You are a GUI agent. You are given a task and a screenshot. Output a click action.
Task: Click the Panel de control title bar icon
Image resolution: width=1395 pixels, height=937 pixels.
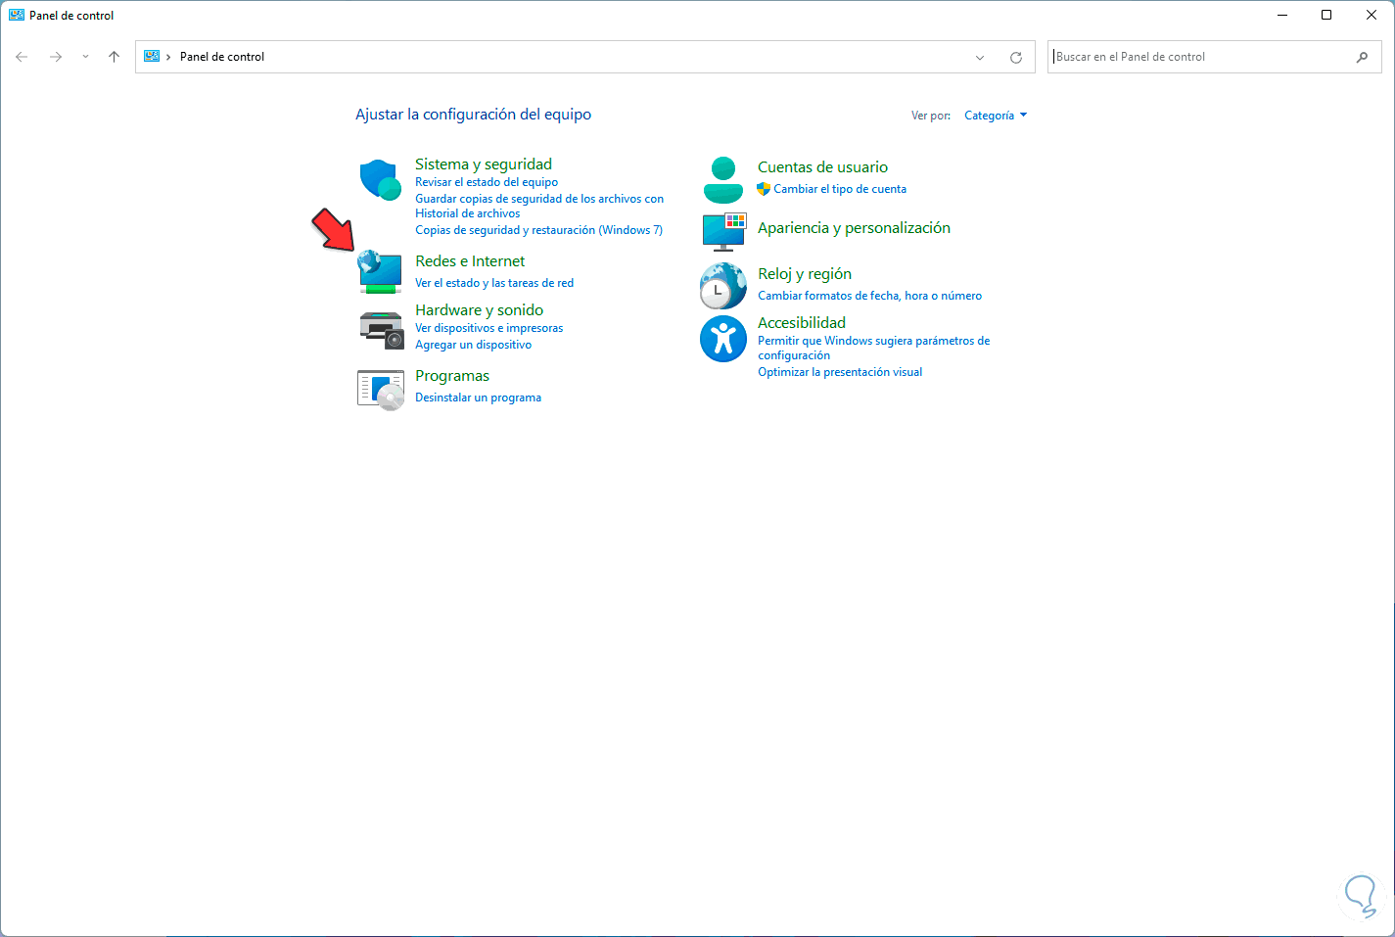tap(17, 16)
